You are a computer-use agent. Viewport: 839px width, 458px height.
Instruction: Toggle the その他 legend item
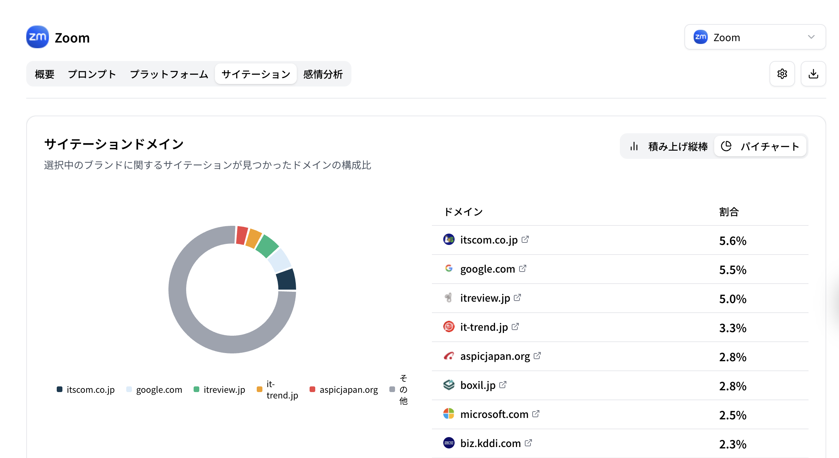[398, 390]
